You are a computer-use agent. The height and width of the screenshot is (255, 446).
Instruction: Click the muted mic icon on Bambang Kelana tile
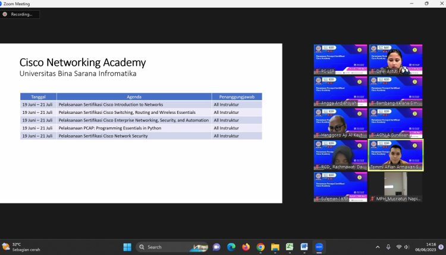(x=372, y=103)
